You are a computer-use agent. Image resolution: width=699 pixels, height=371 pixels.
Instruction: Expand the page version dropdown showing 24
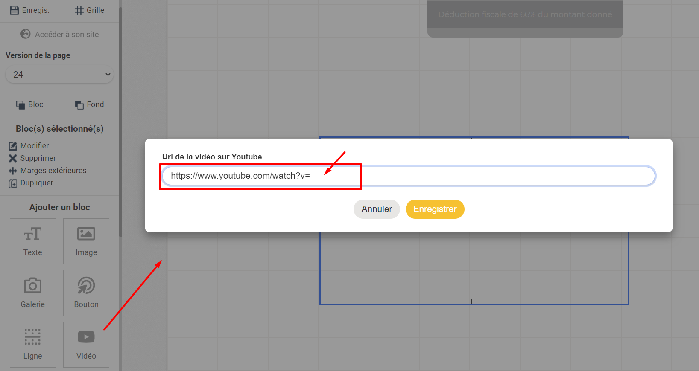click(x=60, y=75)
